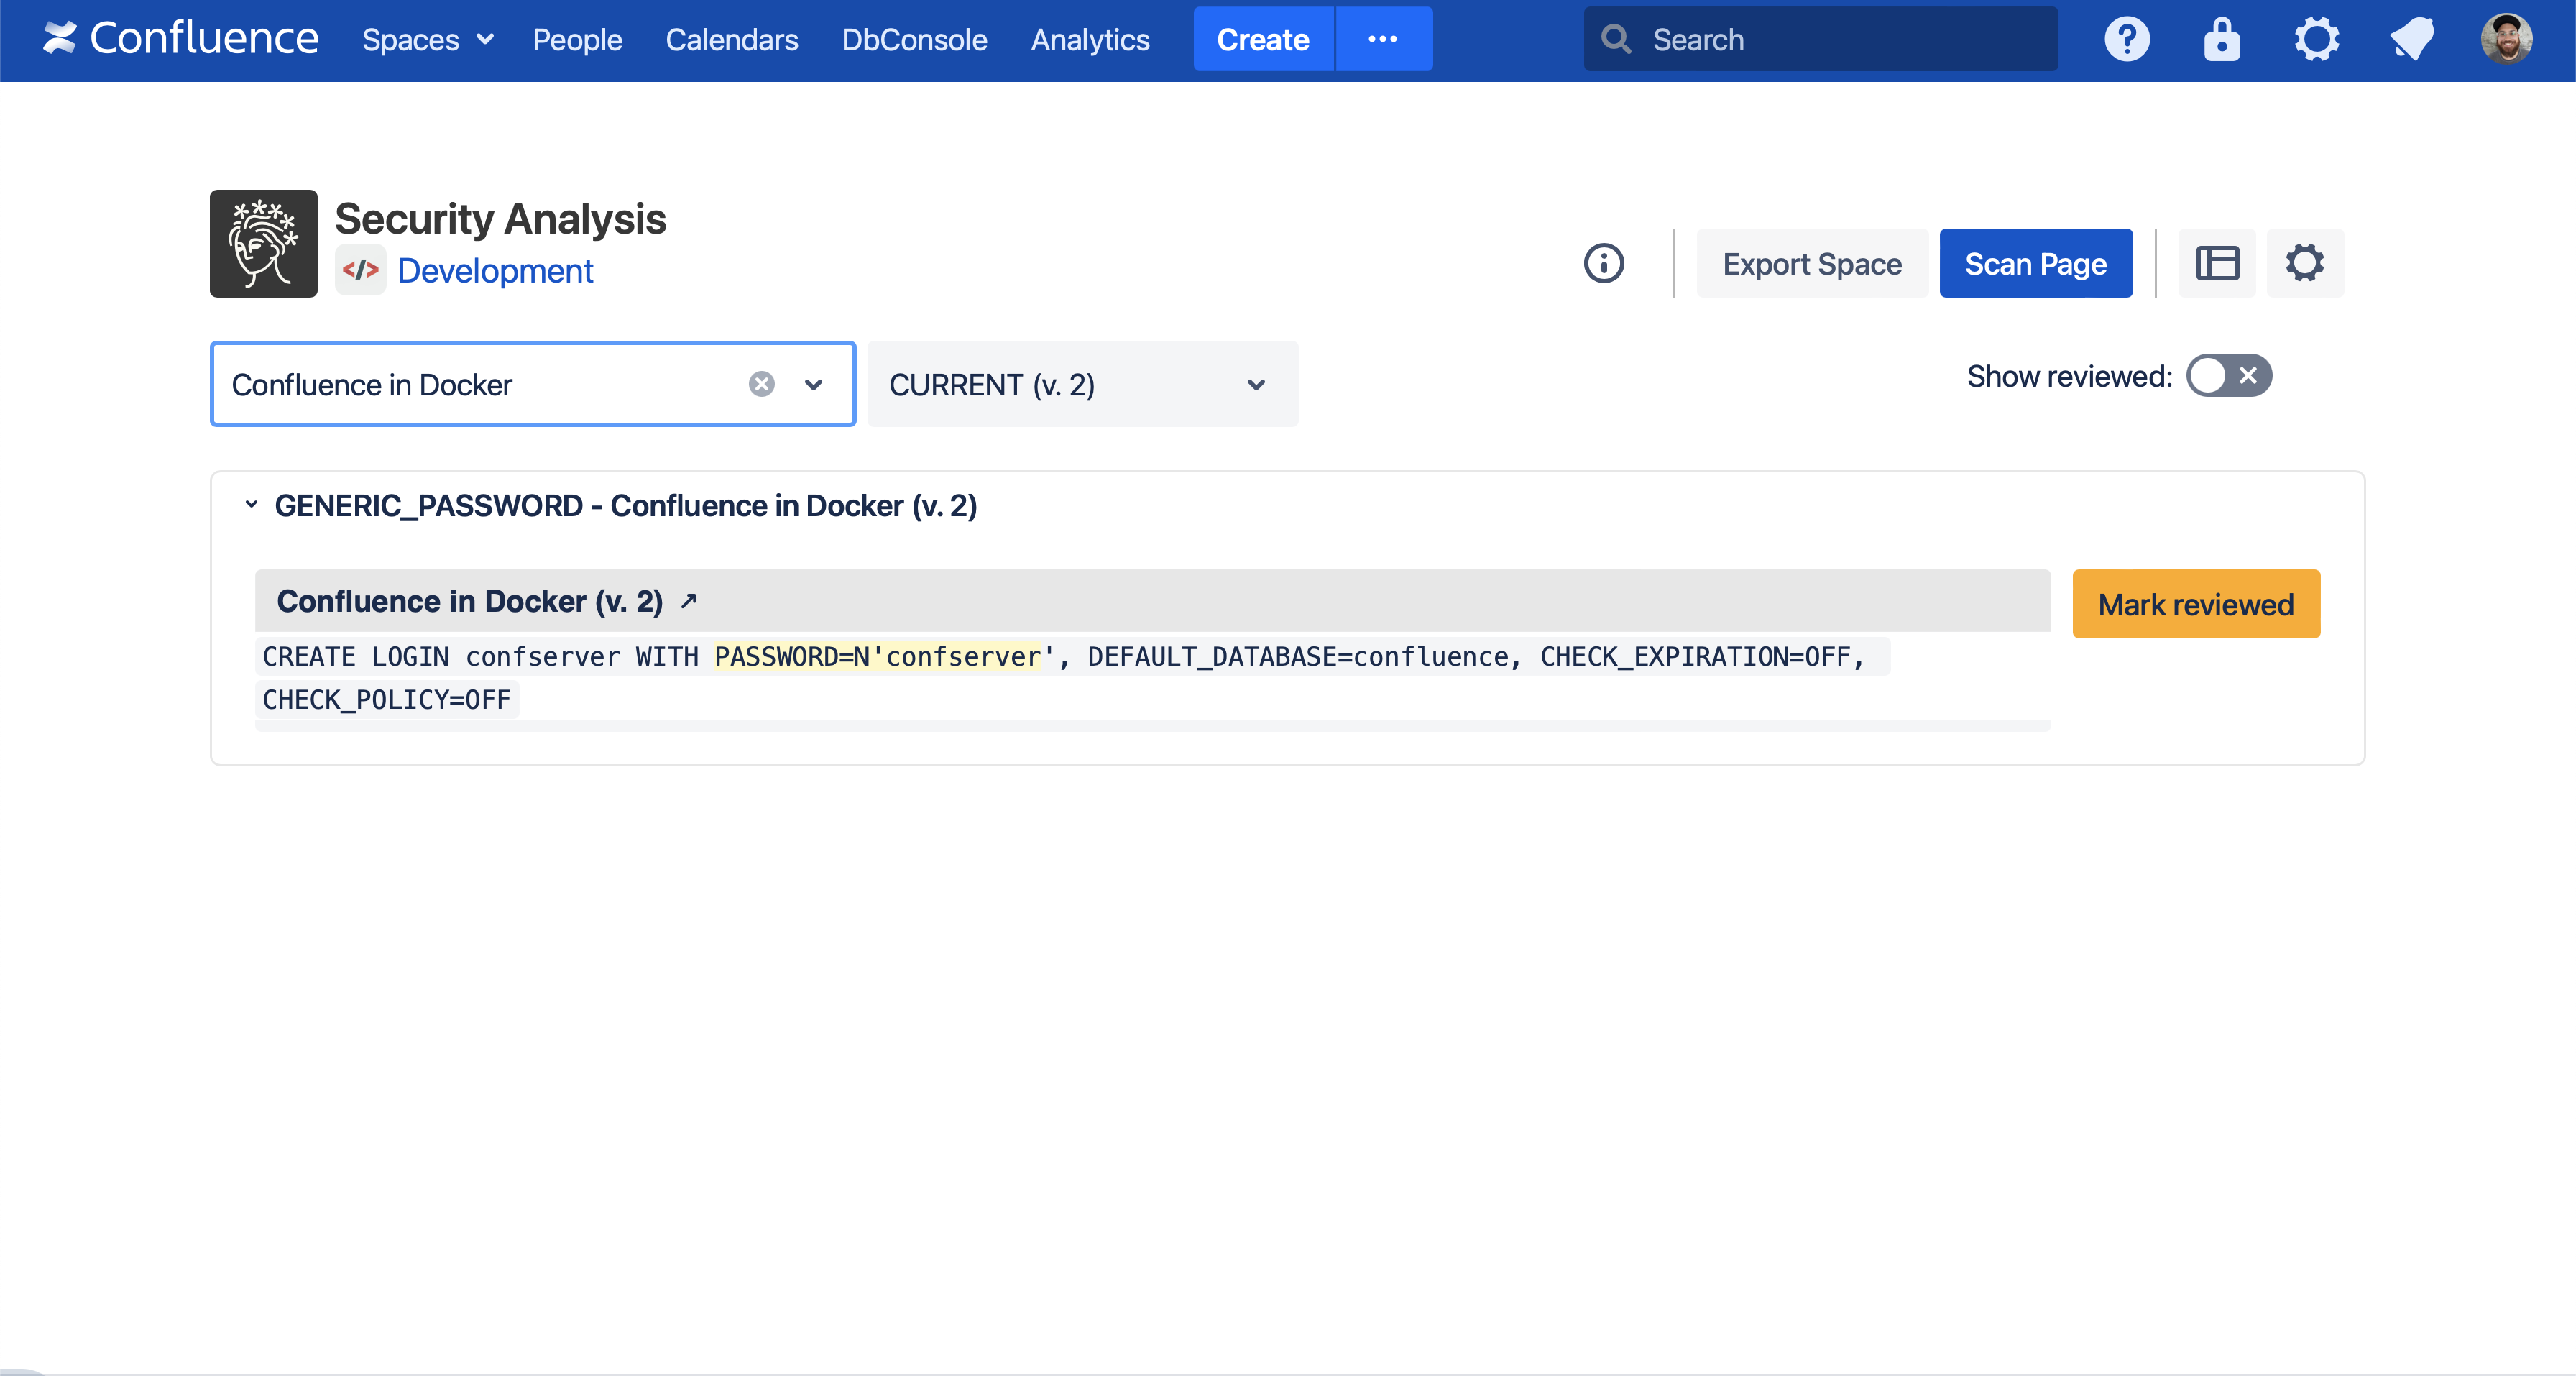Click the panel layout icon beside Scan Page
Viewport: 2576px width, 1376px height.
(x=2217, y=264)
